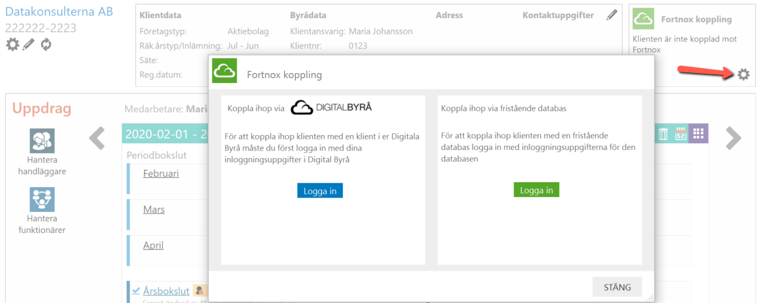Click blue Logga in for Digital Byrå
Viewport: 758px width, 303px height.
(x=320, y=190)
